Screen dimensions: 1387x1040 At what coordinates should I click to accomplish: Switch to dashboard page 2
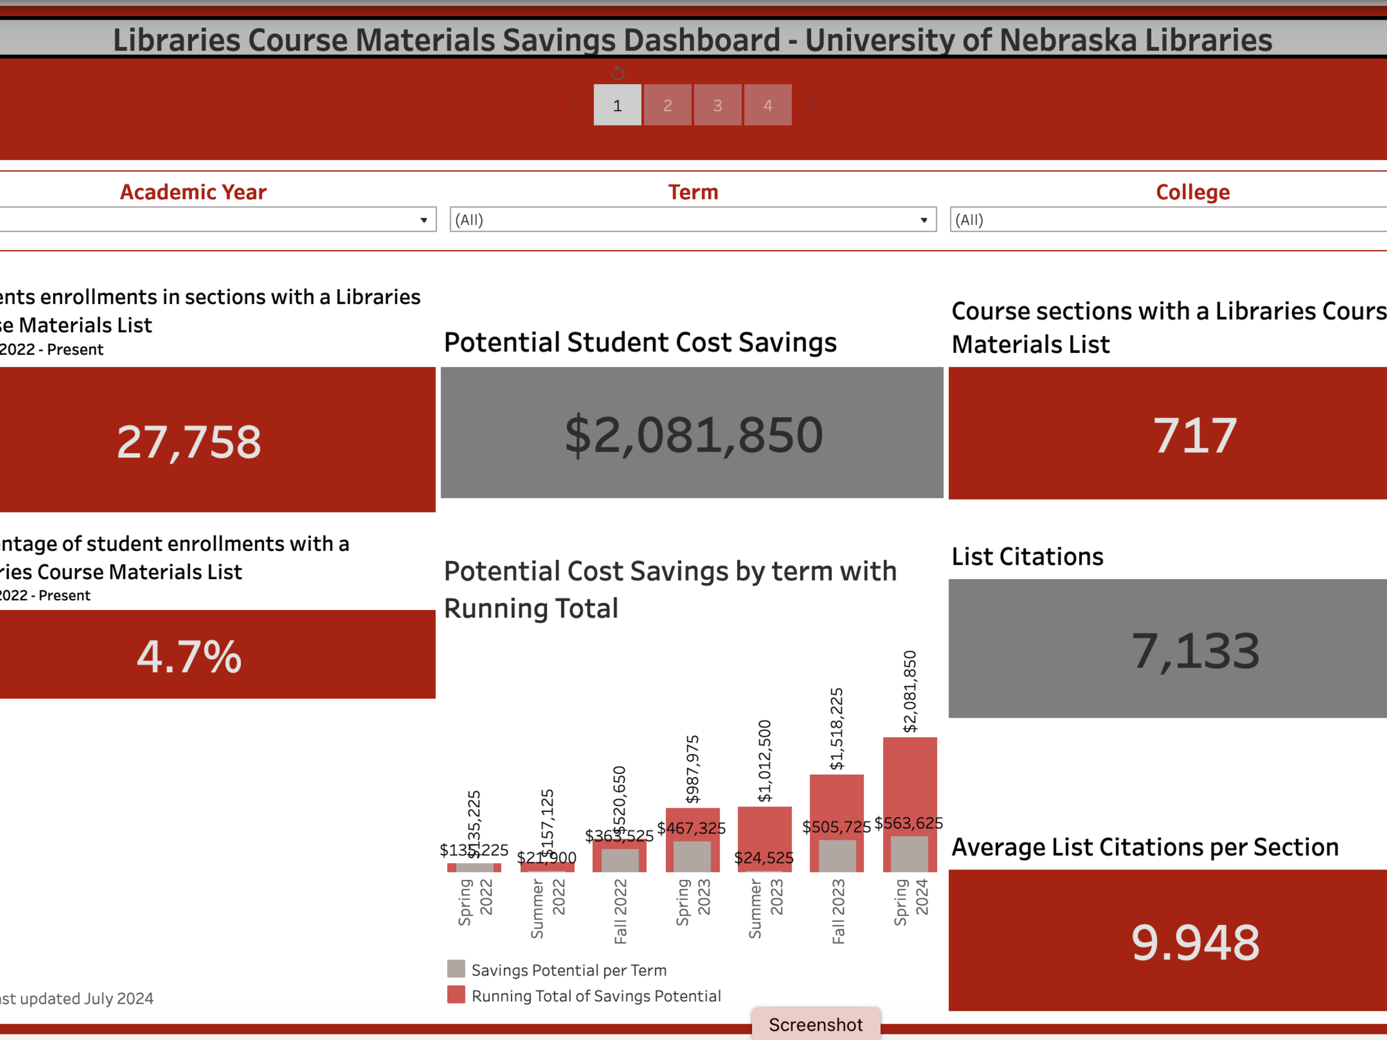(667, 105)
